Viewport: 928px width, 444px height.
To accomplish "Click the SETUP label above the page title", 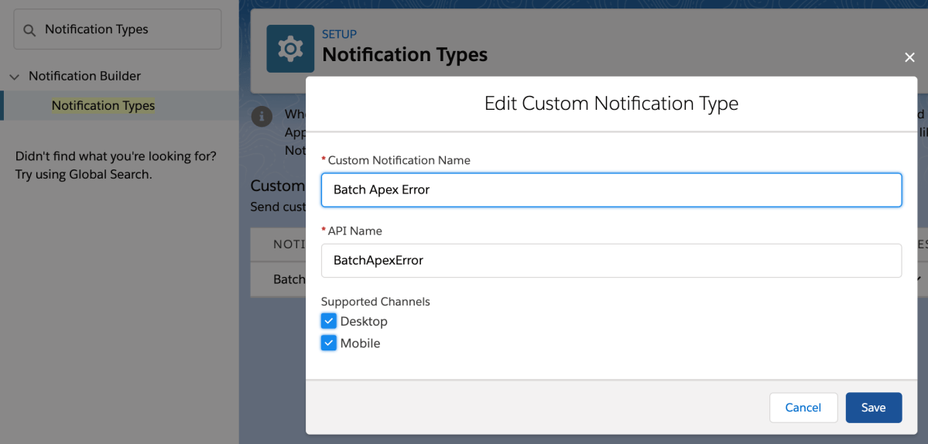I will (x=339, y=35).
